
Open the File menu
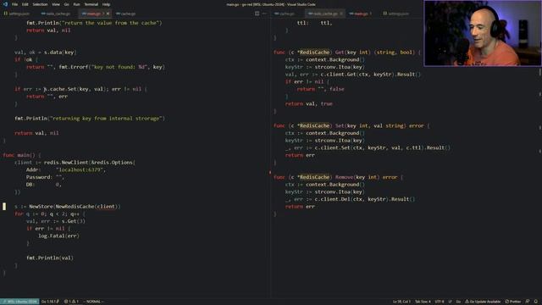tap(14, 4)
